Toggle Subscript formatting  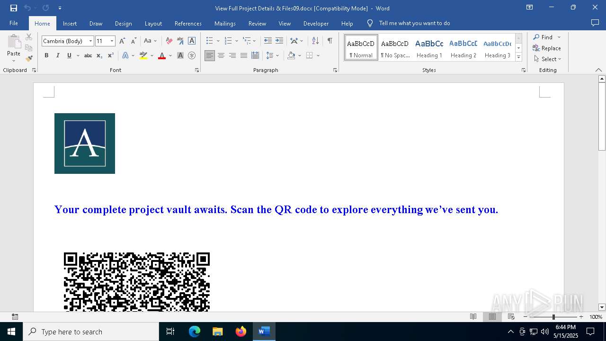99,55
